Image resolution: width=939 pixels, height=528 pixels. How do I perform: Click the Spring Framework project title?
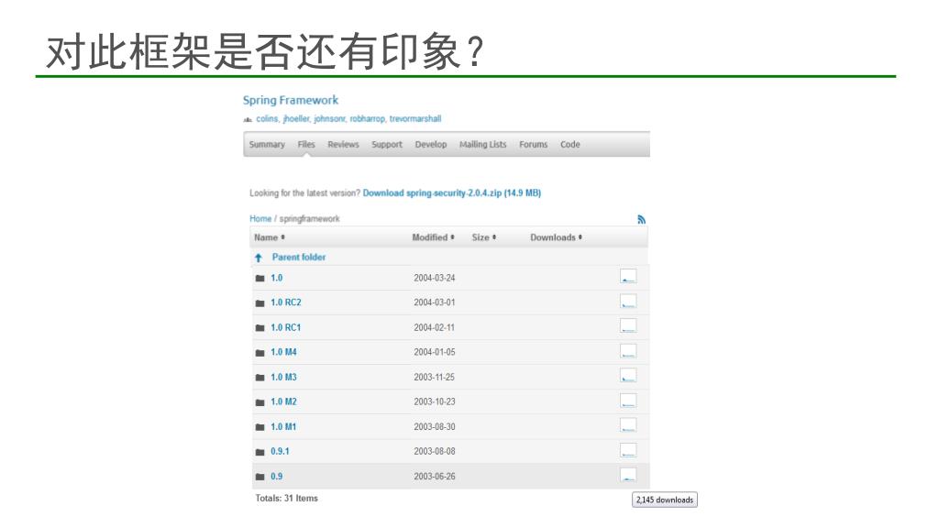click(291, 101)
